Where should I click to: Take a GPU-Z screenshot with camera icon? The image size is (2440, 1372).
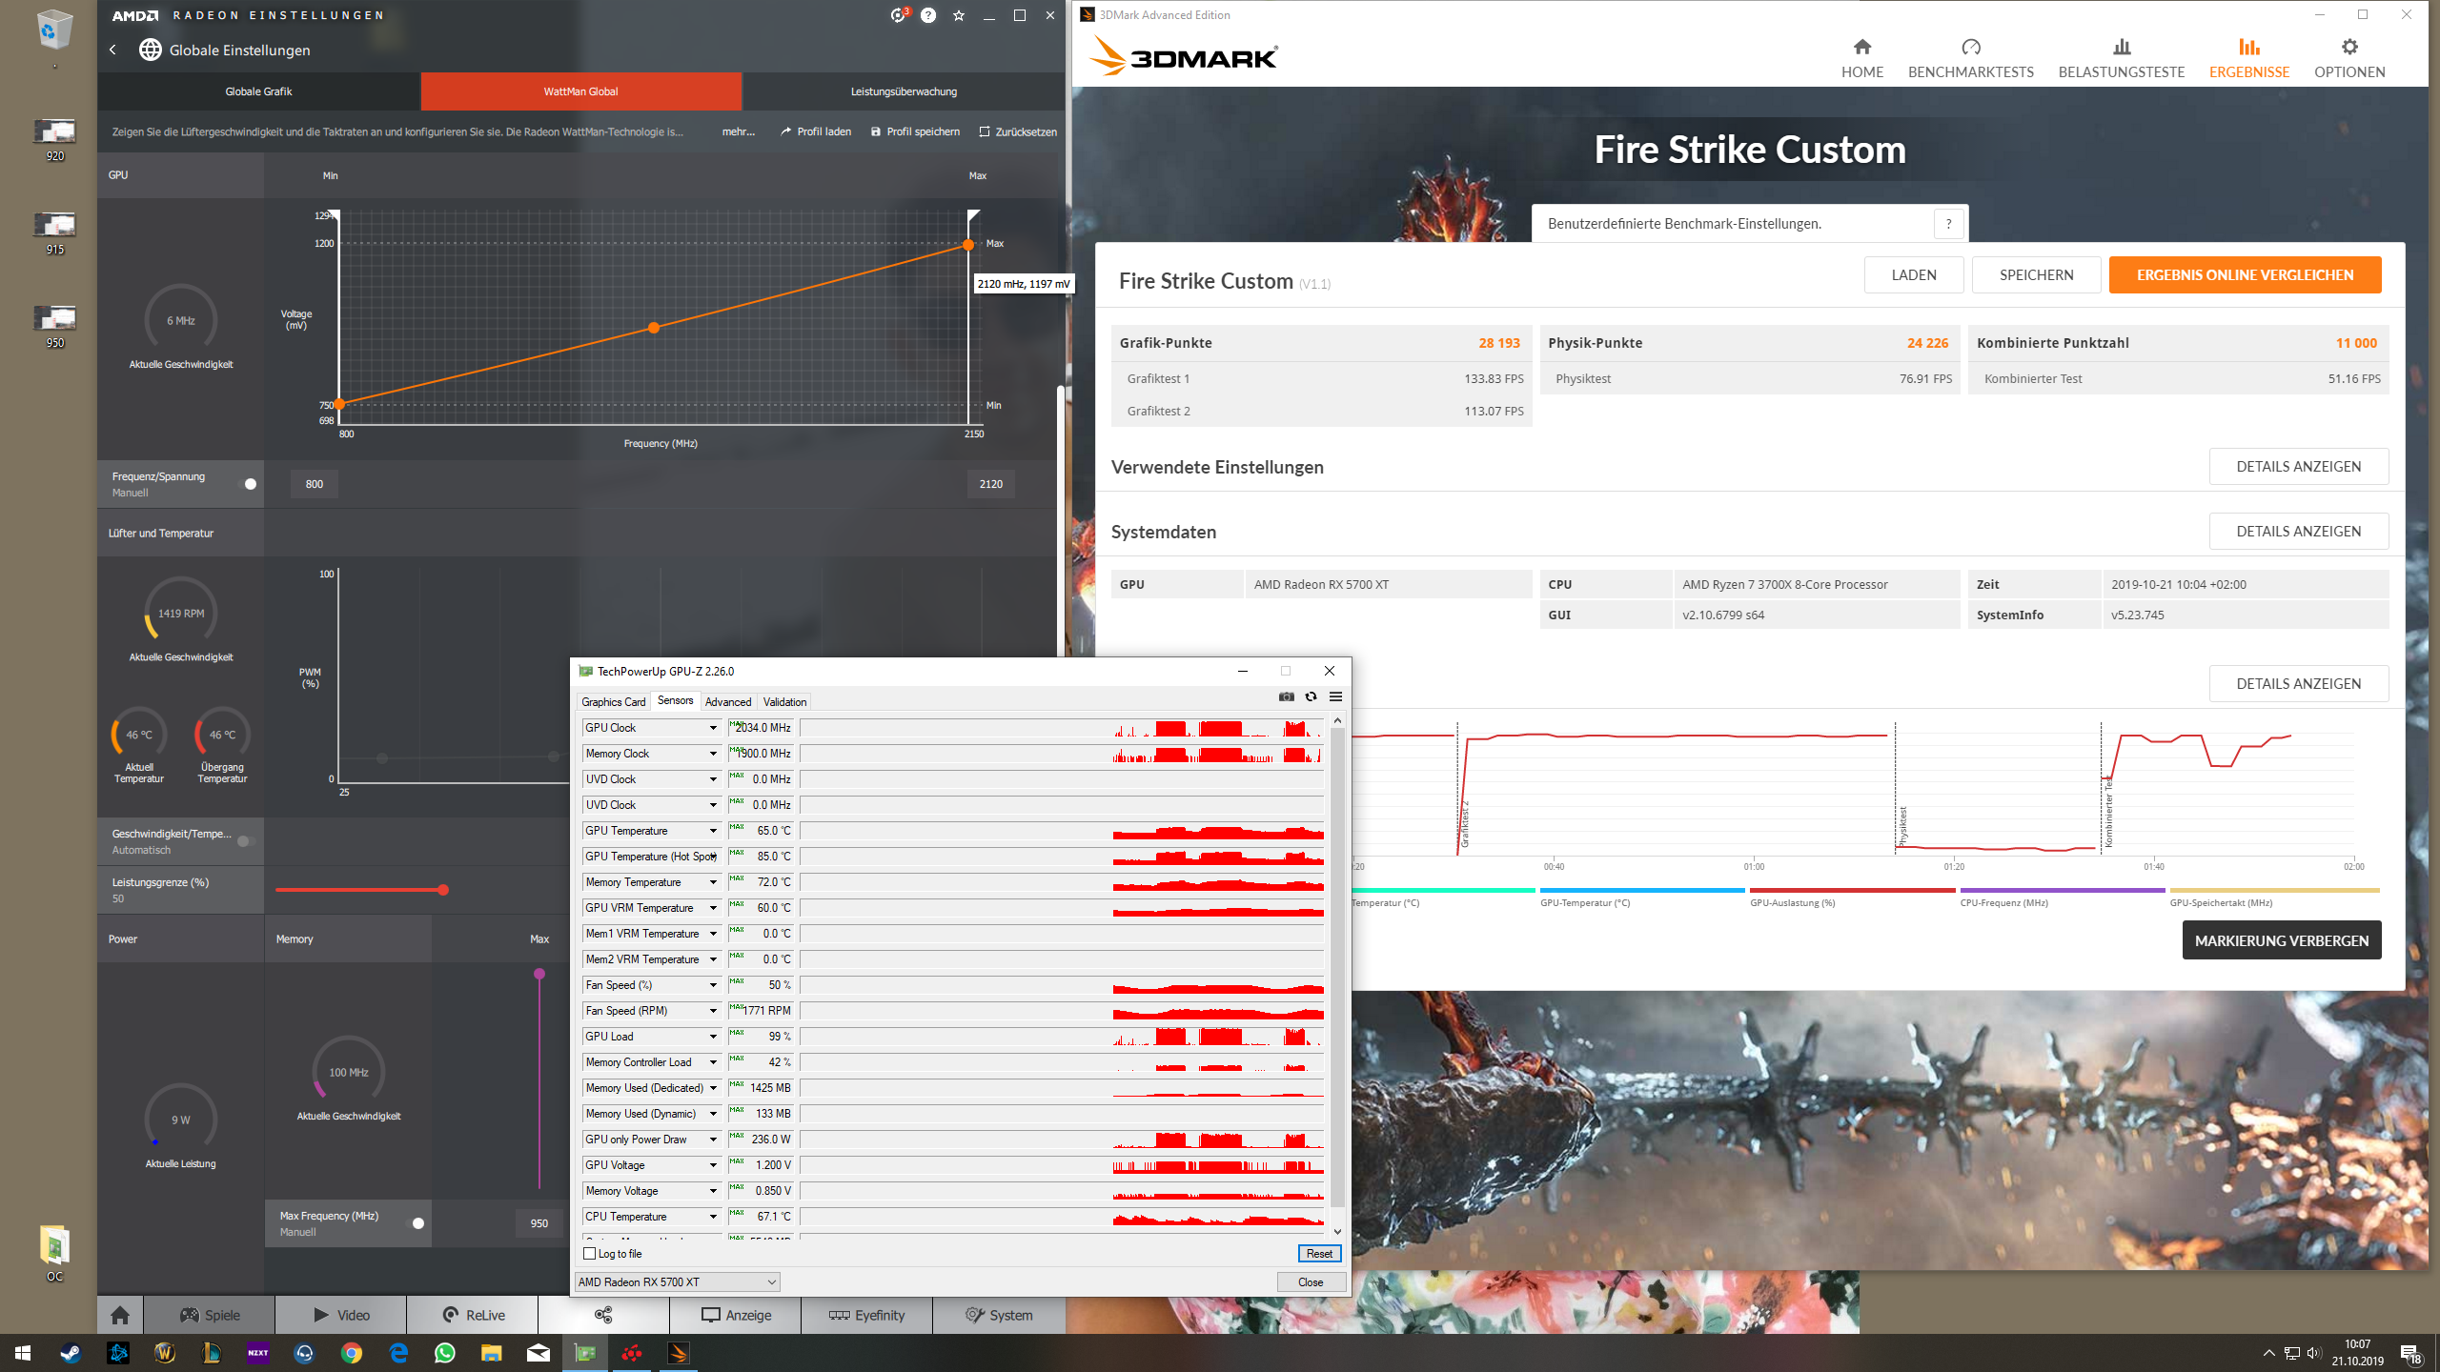click(x=1286, y=696)
